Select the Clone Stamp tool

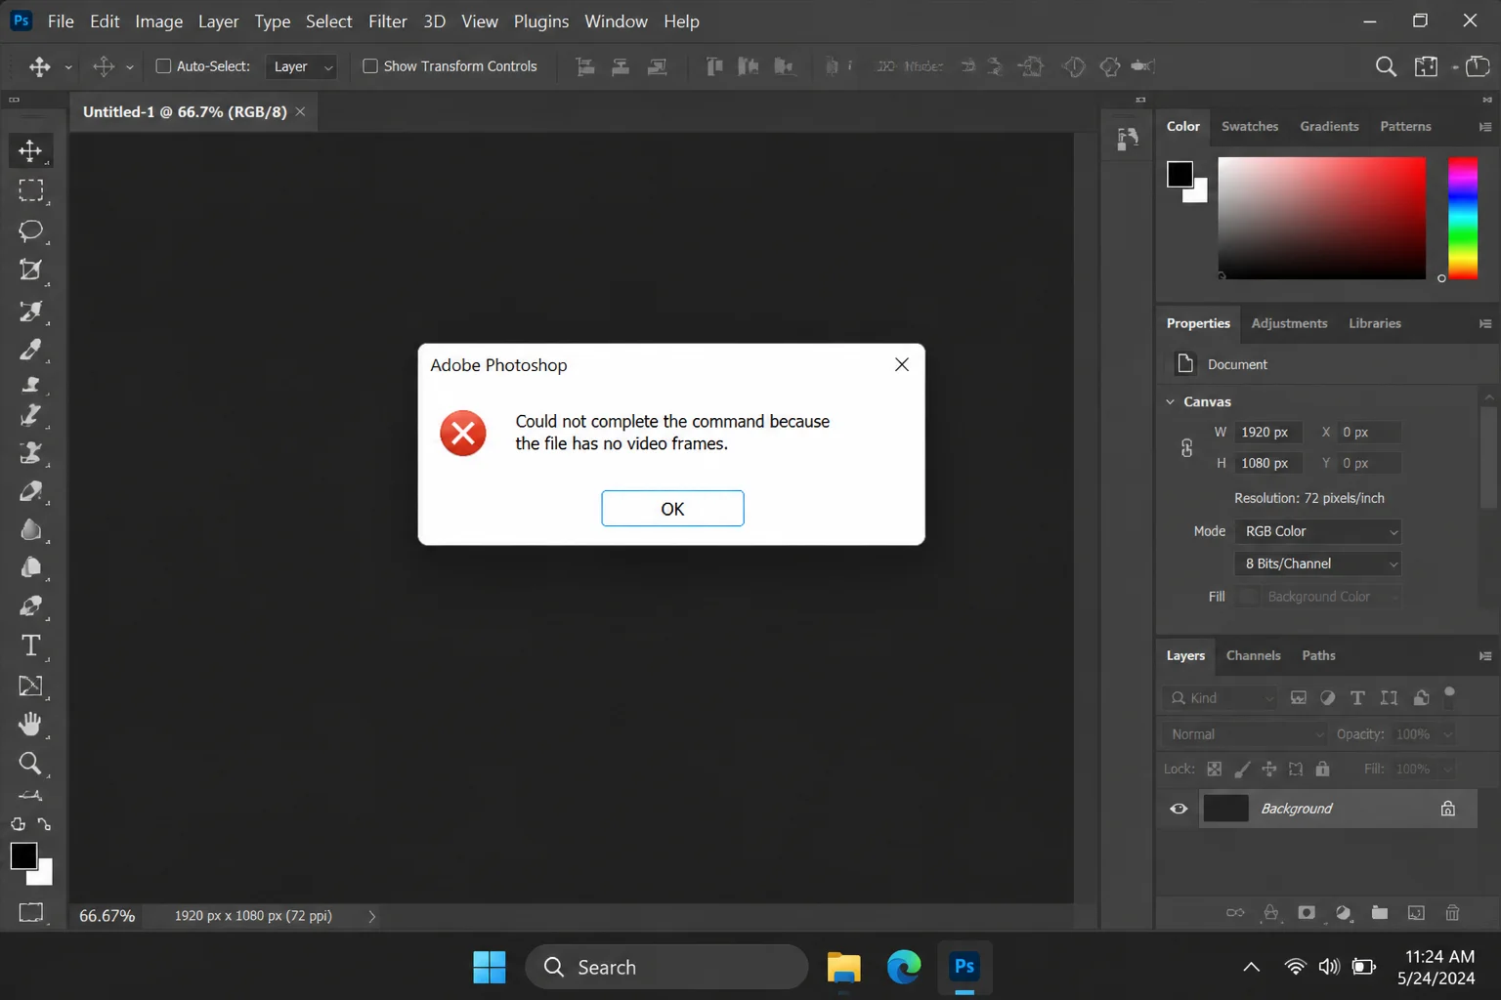(x=30, y=453)
